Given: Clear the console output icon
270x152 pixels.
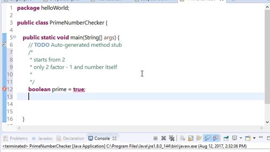Looking at the screenshot, I should [182, 138].
